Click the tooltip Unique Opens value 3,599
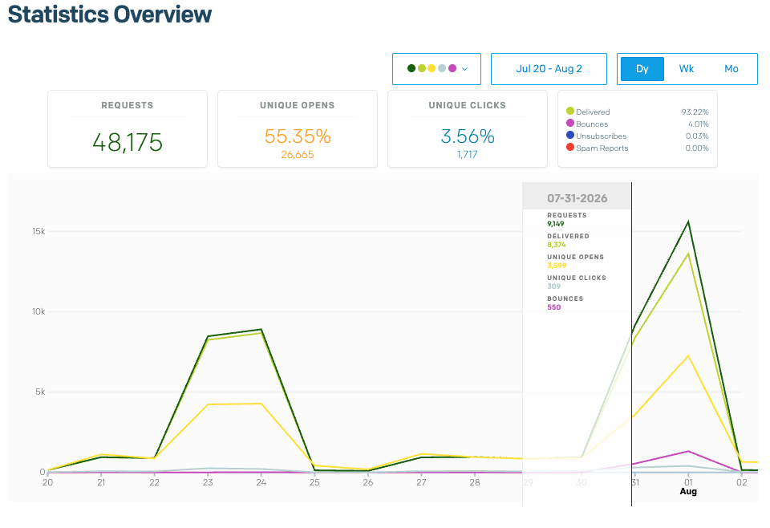Image resolution: width=770 pixels, height=528 pixels. (557, 266)
